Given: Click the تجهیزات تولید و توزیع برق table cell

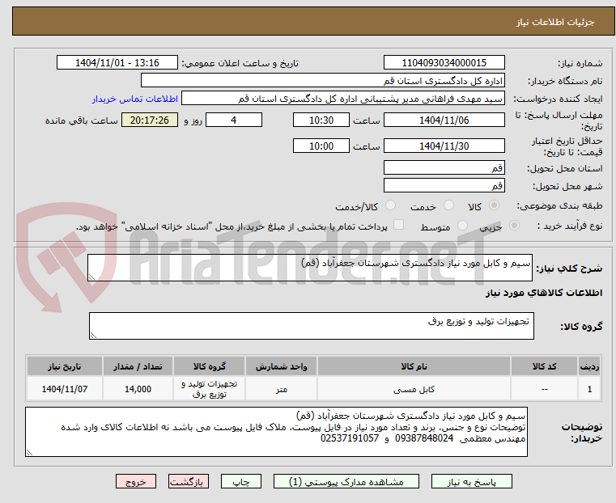Looking at the screenshot, I should (209, 389).
